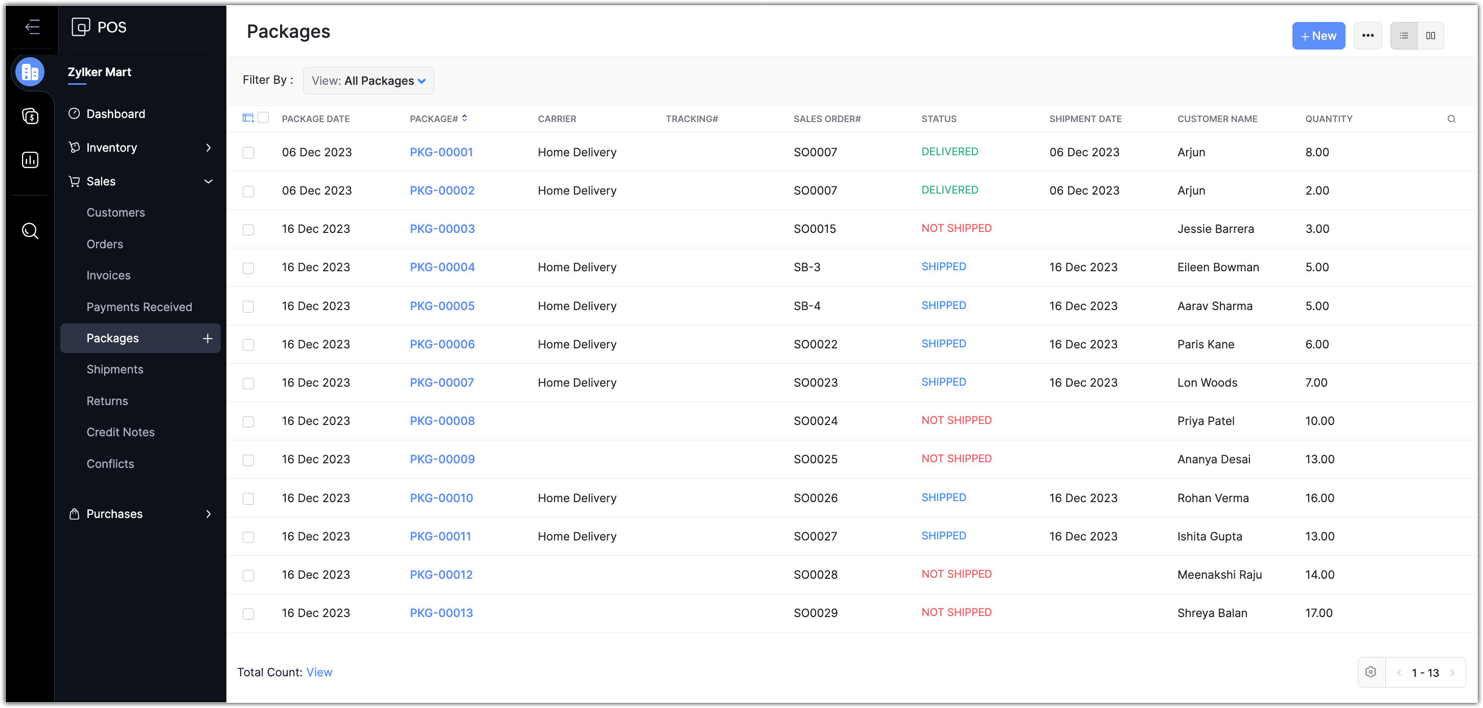Open the reports bar chart icon
Image resolution: width=1483 pixels, height=708 pixels.
coord(30,160)
